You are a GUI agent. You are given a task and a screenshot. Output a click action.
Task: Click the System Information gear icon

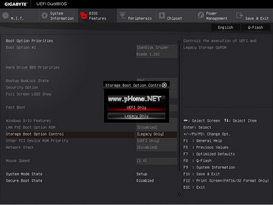point(44,16)
